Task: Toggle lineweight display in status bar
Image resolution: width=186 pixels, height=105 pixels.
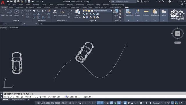Action: click(108, 103)
